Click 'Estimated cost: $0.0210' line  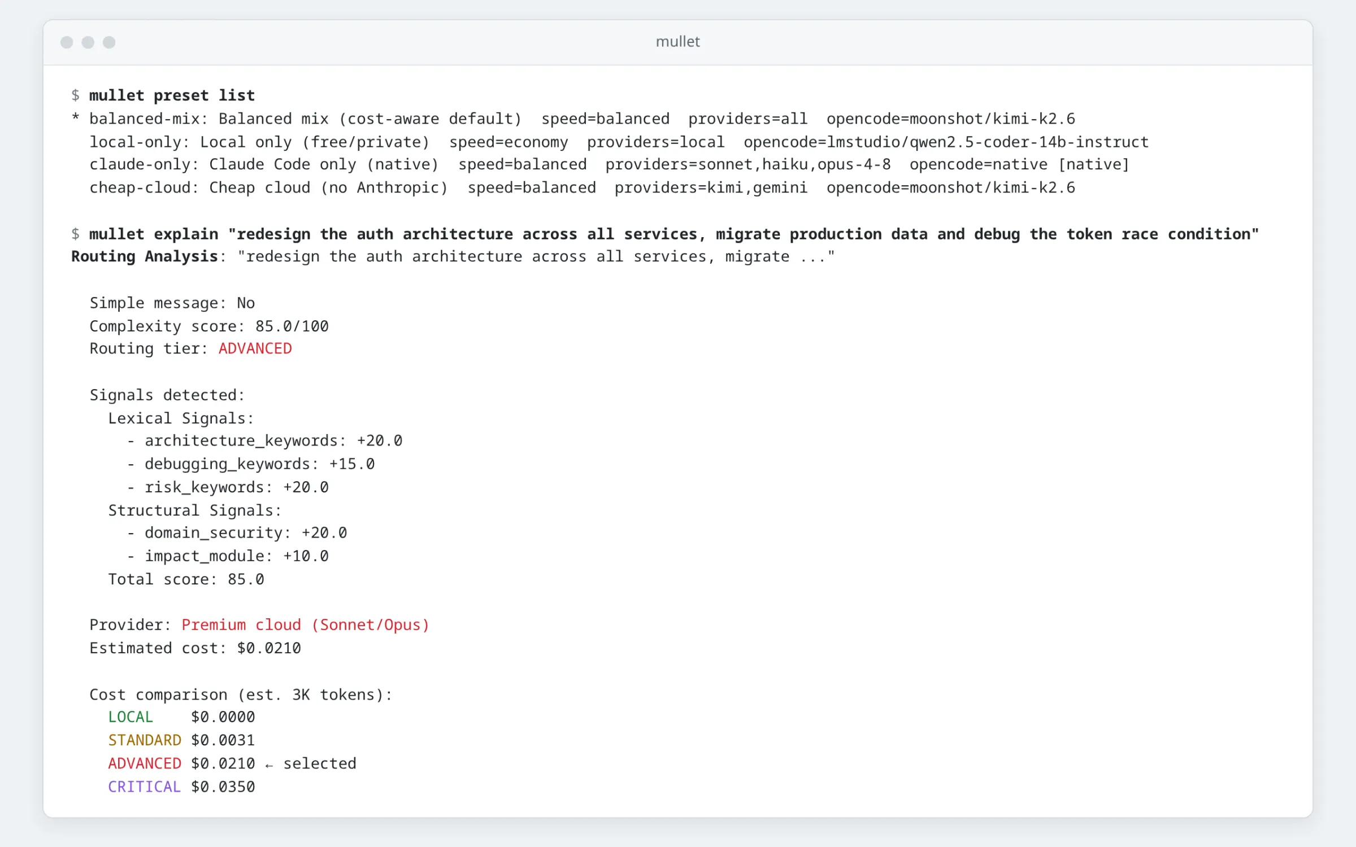coord(195,648)
